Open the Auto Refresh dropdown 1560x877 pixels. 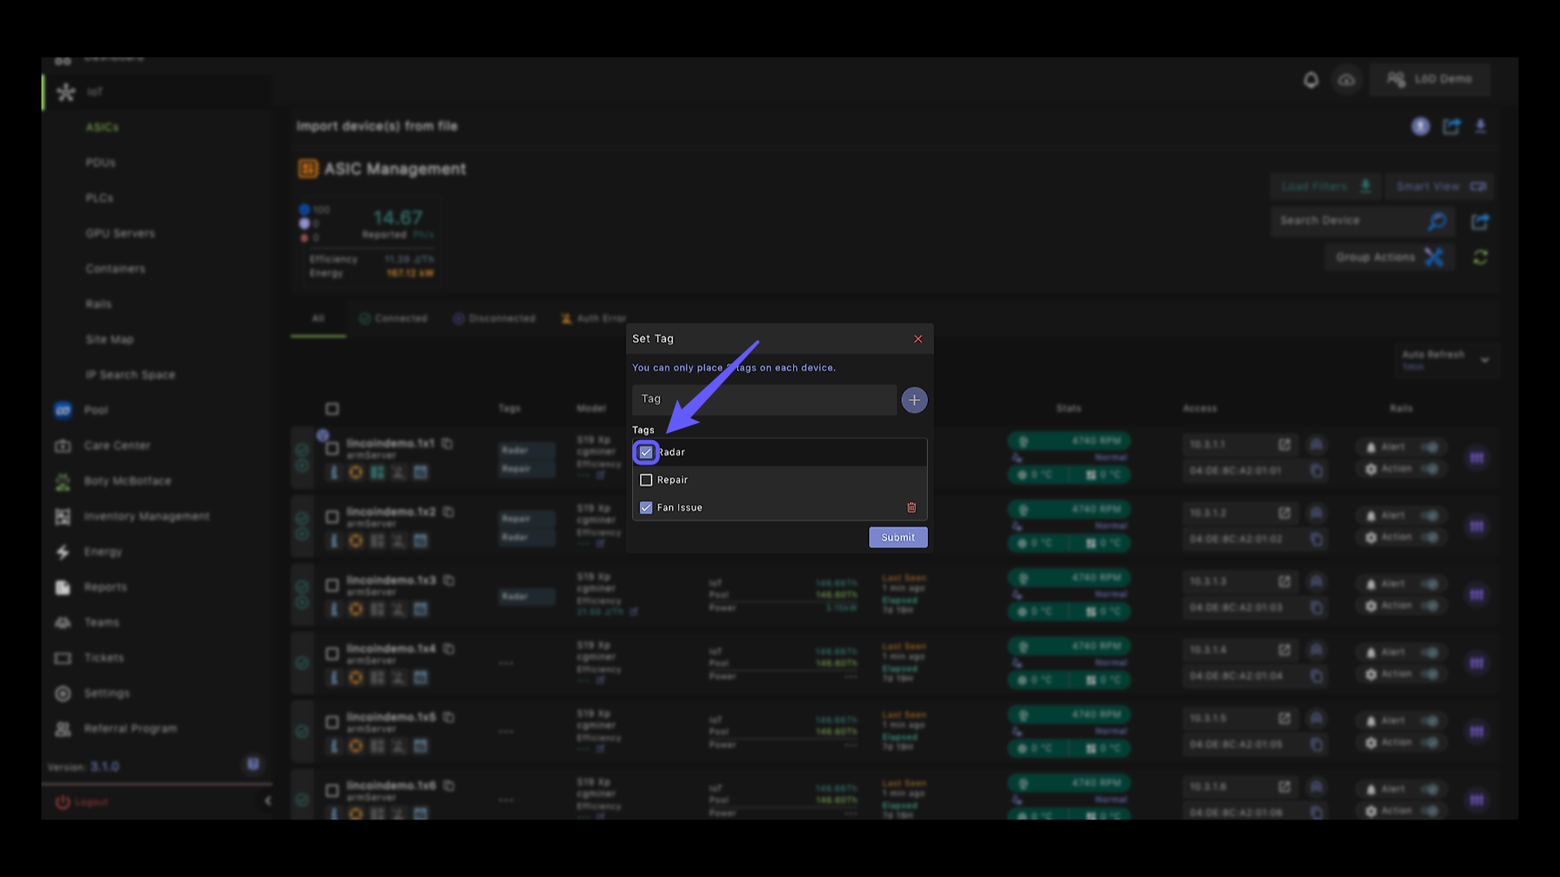[x=1446, y=360]
